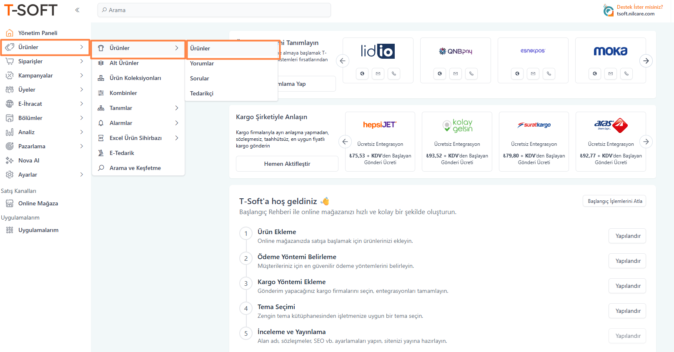Click the web icon under Moka
This screenshot has height=352, width=674.
(x=595, y=74)
